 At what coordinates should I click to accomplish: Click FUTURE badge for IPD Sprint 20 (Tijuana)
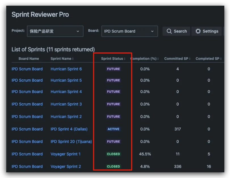click(113, 142)
